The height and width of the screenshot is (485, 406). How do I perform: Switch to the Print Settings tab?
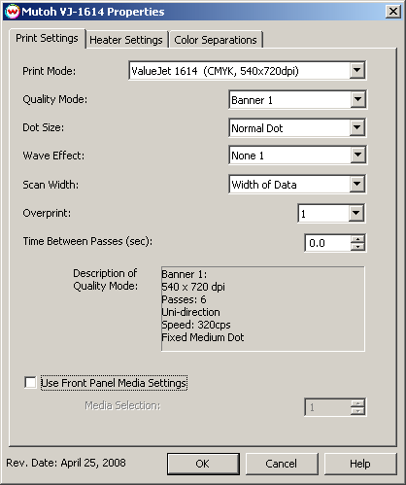click(47, 38)
